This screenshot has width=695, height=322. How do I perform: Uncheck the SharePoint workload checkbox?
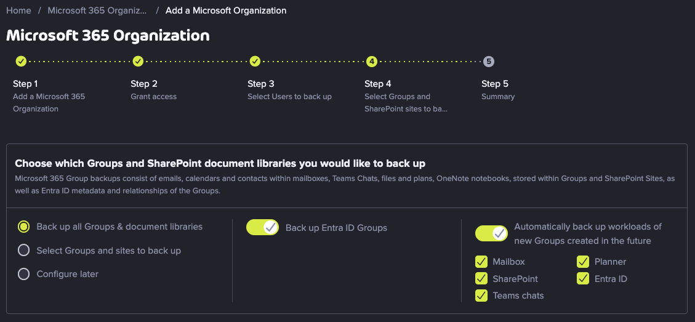(x=481, y=278)
